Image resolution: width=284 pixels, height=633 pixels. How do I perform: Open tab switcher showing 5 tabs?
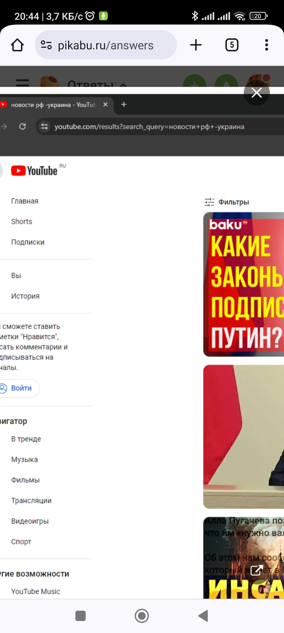[232, 45]
